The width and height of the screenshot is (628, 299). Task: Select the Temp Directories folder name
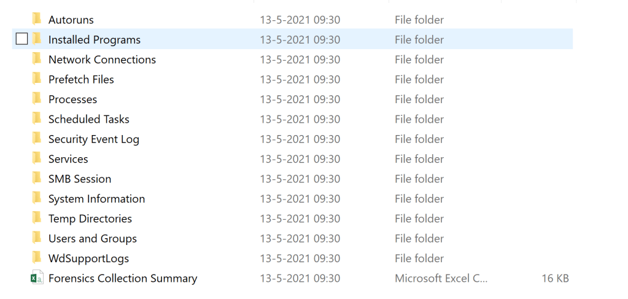(90, 219)
